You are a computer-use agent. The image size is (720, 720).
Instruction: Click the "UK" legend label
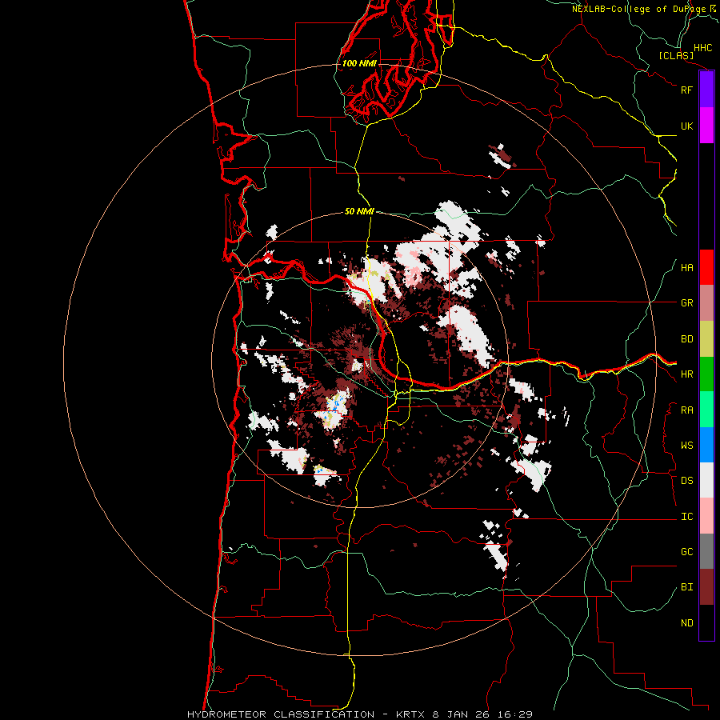tap(686, 126)
